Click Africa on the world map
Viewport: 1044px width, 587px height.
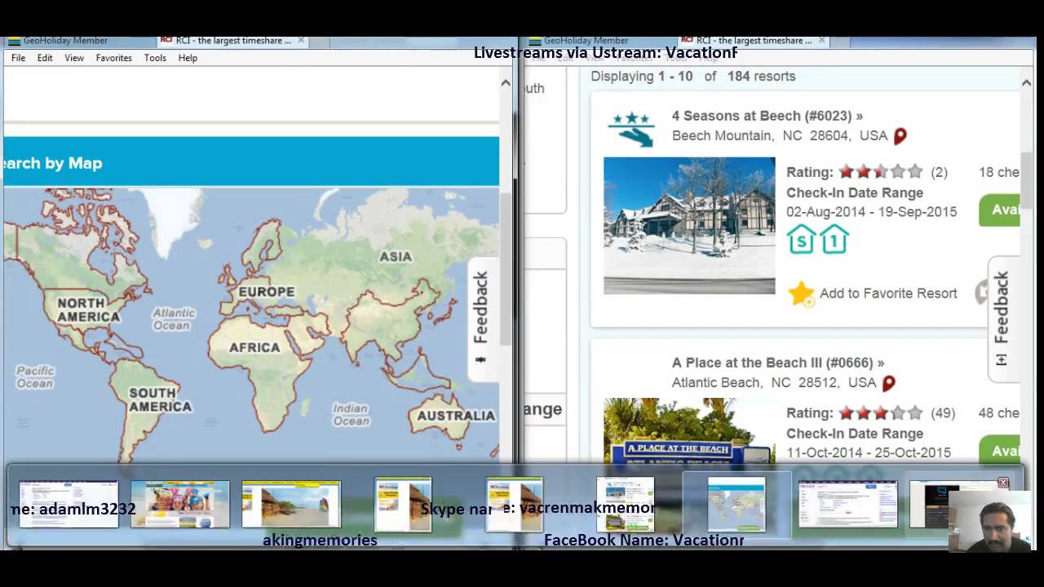tap(254, 347)
